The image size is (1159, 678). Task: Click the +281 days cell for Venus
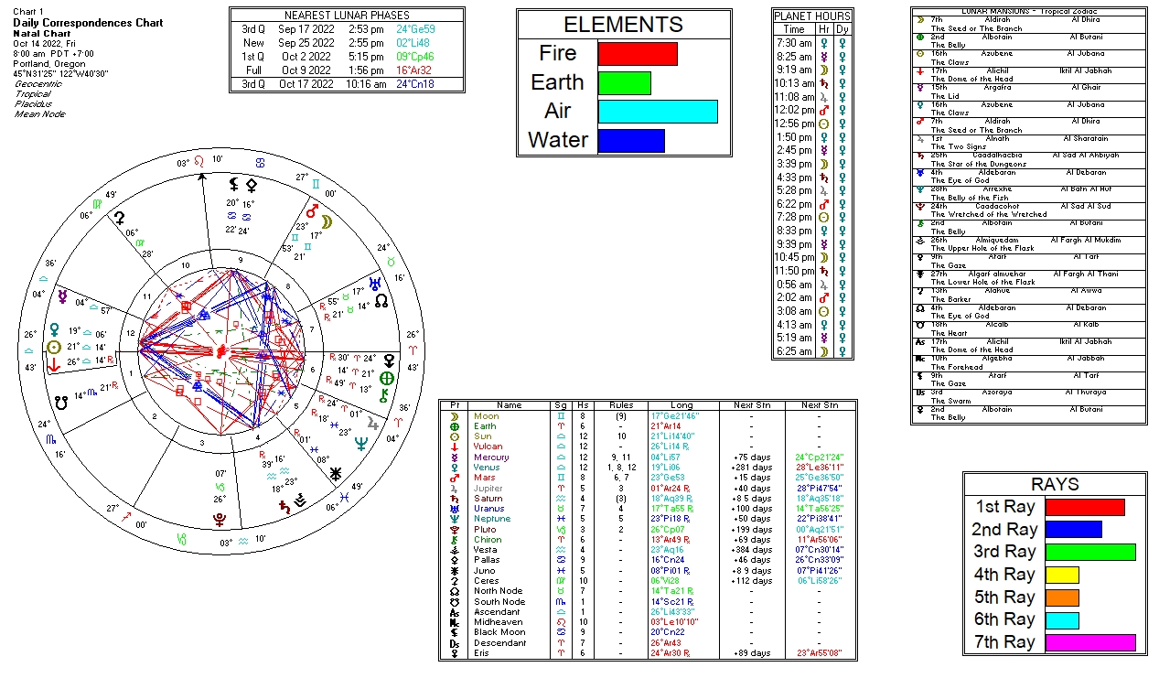[x=753, y=468]
